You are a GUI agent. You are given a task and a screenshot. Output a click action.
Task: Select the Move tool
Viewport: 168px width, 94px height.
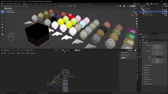[3, 18]
